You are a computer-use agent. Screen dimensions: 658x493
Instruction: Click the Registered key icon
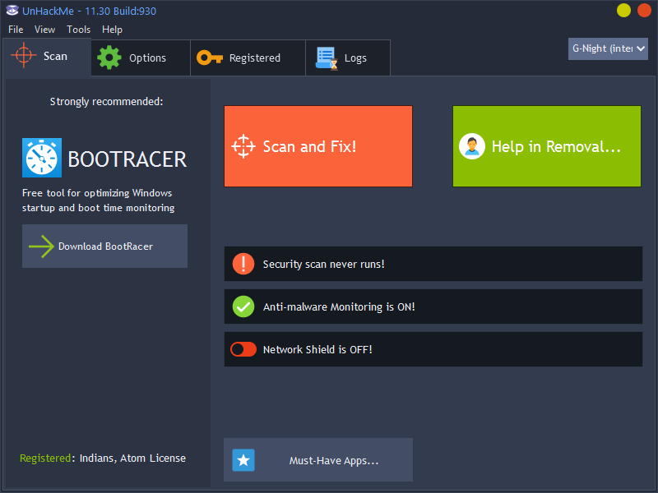click(x=211, y=58)
